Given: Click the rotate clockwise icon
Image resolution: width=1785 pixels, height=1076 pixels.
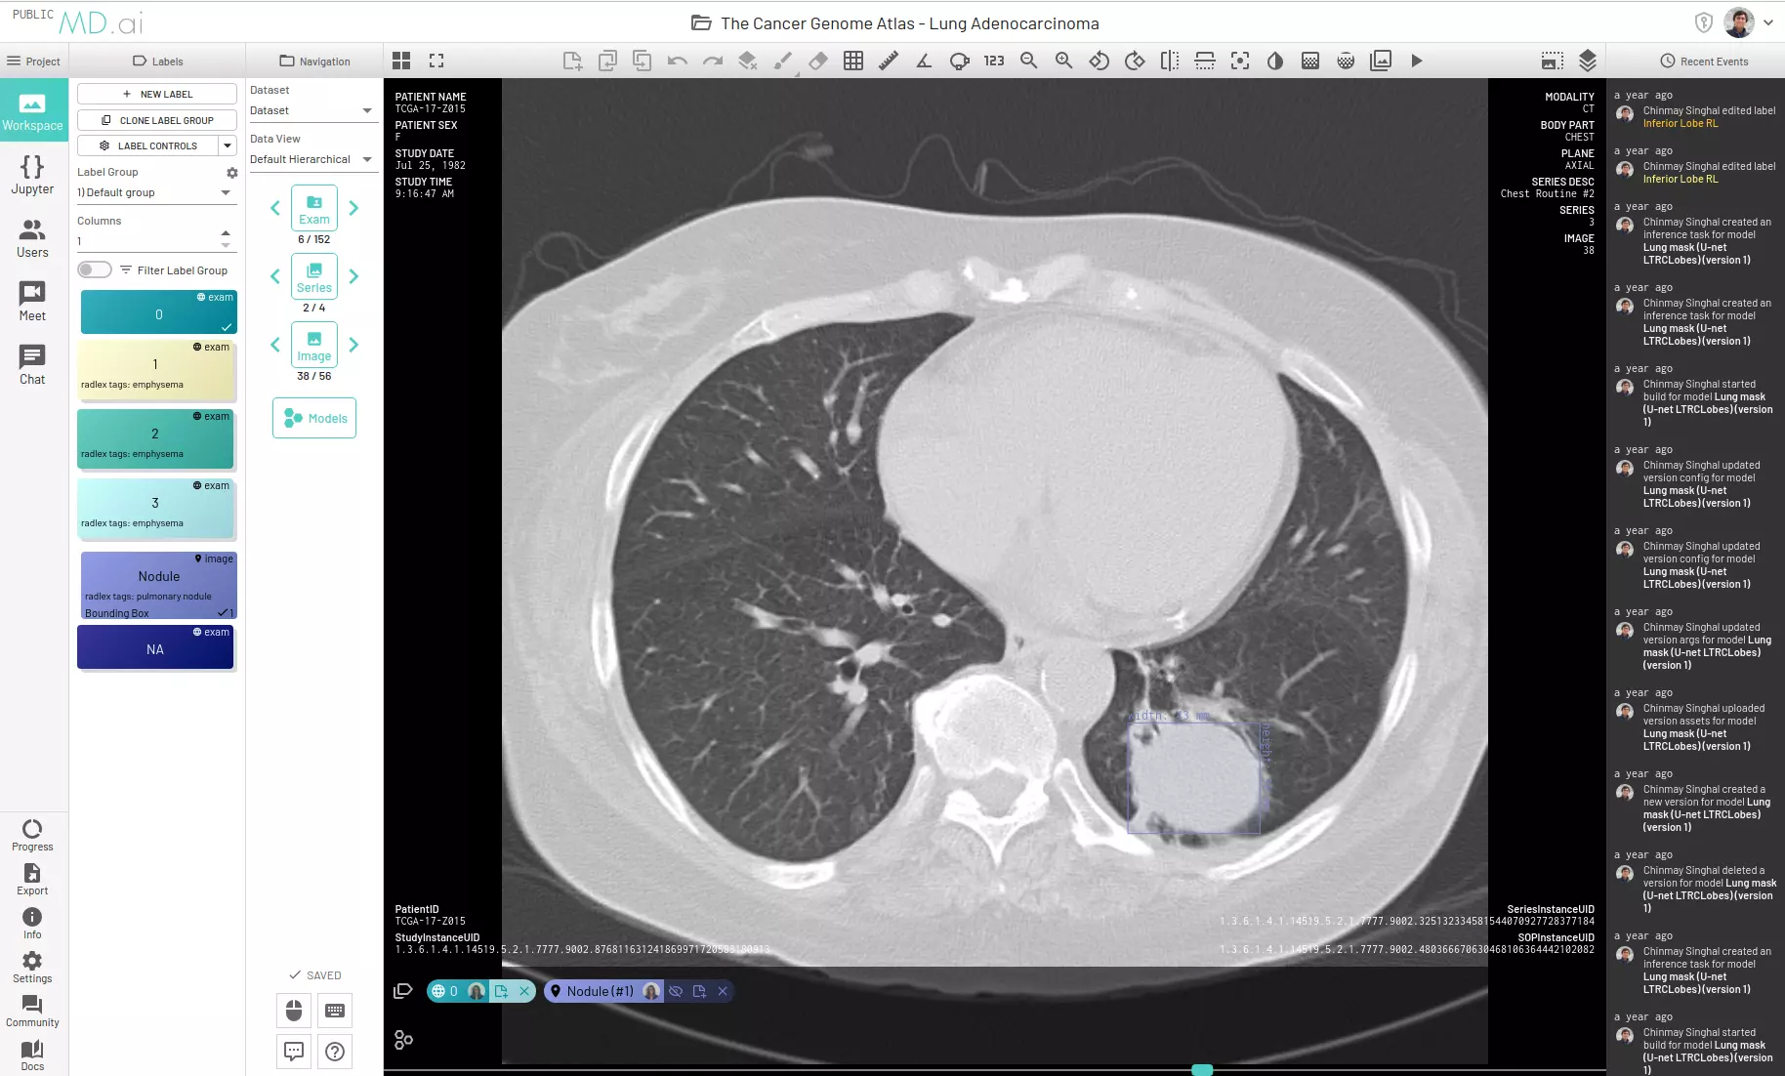Looking at the screenshot, I should point(1134,61).
